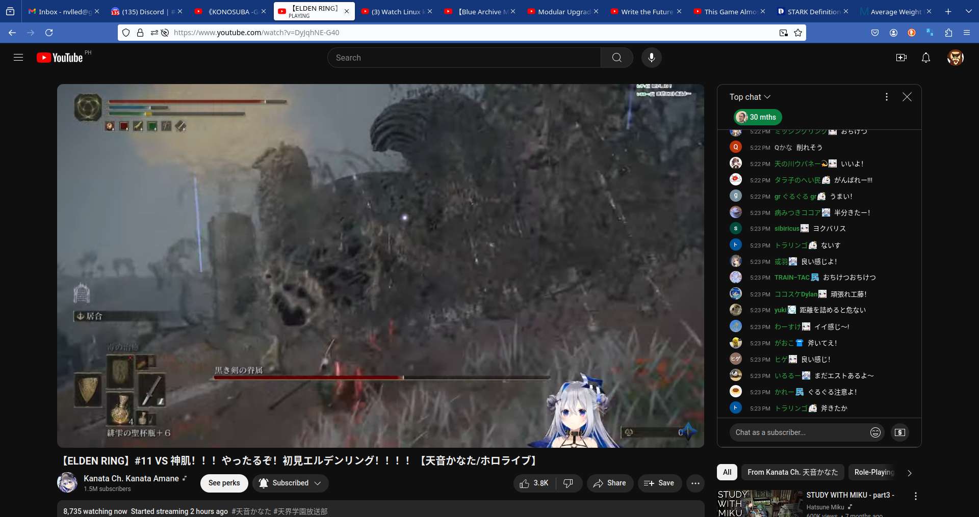This screenshot has height=517, width=979.
Task: Open Kanata Ch. Kanata Amane channel link
Action: (131, 479)
